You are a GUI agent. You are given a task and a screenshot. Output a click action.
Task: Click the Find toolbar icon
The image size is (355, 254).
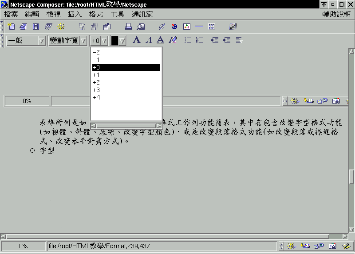[141, 27]
